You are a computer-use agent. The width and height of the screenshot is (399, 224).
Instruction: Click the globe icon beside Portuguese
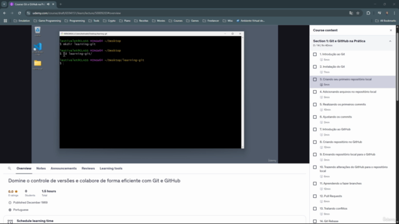[x=10, y=210]
